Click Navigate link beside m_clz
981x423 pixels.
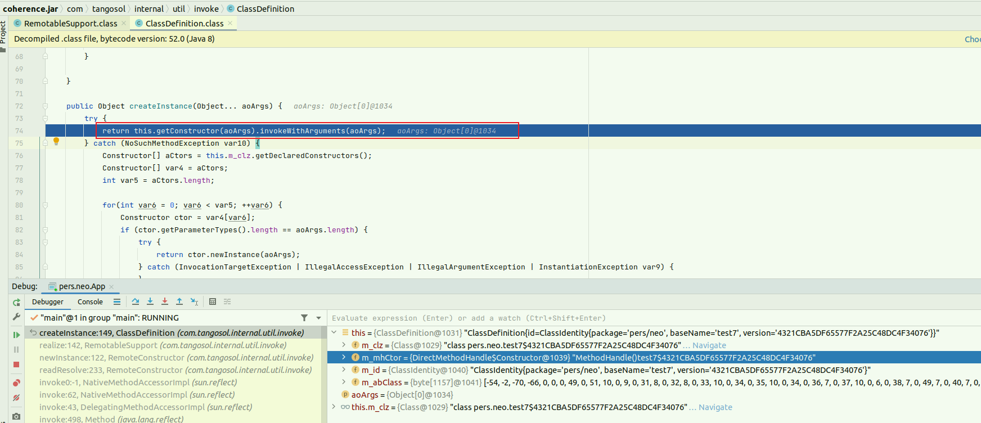point(709,345)
